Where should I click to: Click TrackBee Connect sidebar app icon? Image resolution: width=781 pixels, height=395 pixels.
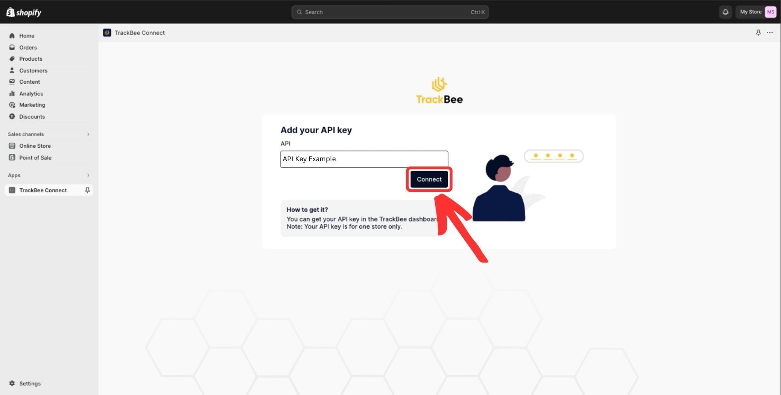point(12,190)
